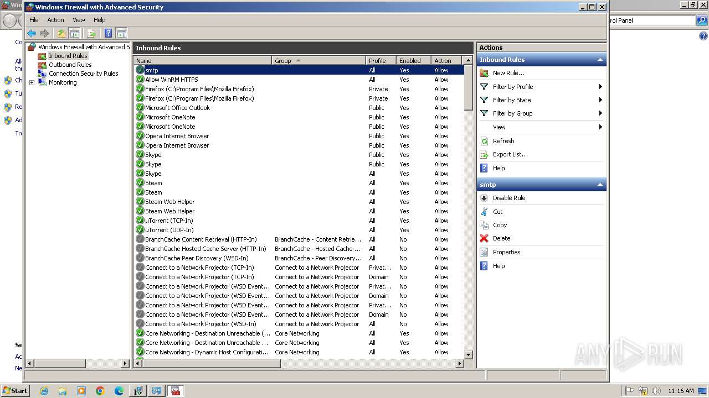Open the Filter by Group submenu
This screenshot has height=398, width=709.
542,113
